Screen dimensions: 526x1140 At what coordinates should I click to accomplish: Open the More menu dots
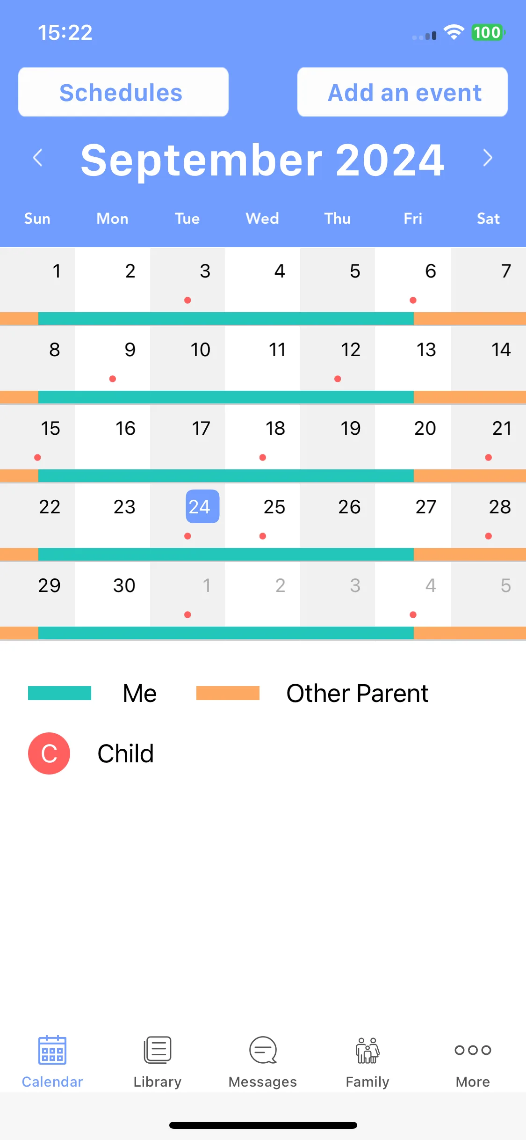[473, 1050]
